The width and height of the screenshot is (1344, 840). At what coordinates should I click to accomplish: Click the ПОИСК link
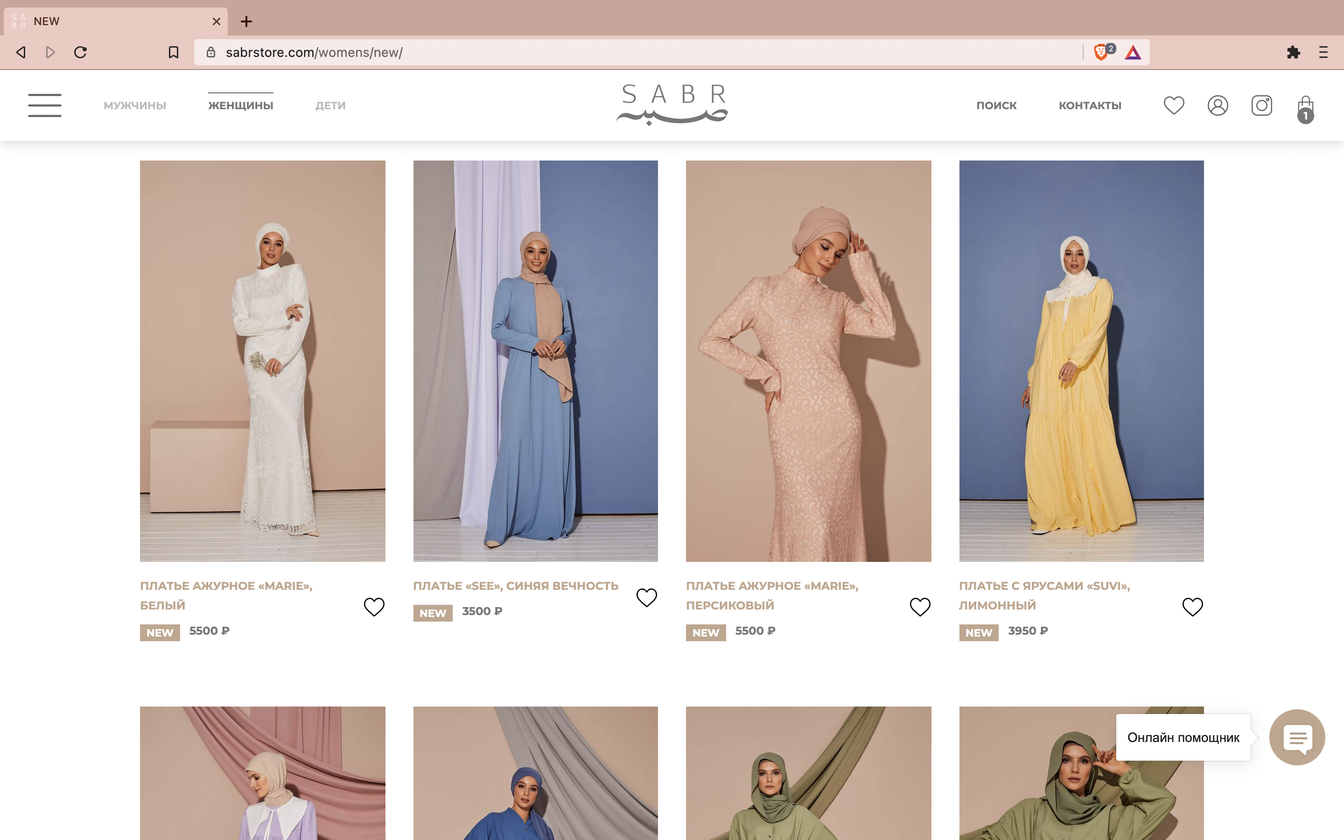point(996,105)
